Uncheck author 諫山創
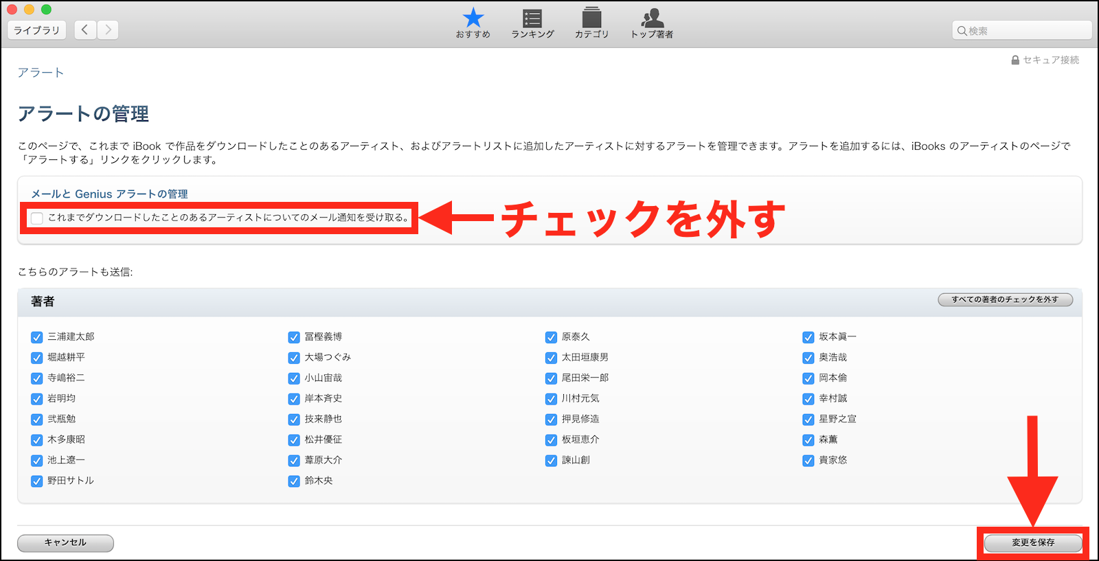 [551, 461]
